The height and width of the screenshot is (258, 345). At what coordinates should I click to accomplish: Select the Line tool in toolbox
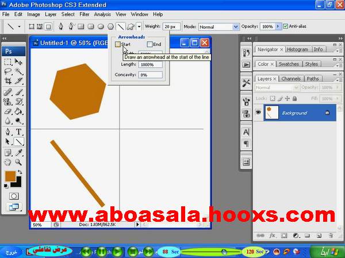click(x=18, y=141)
